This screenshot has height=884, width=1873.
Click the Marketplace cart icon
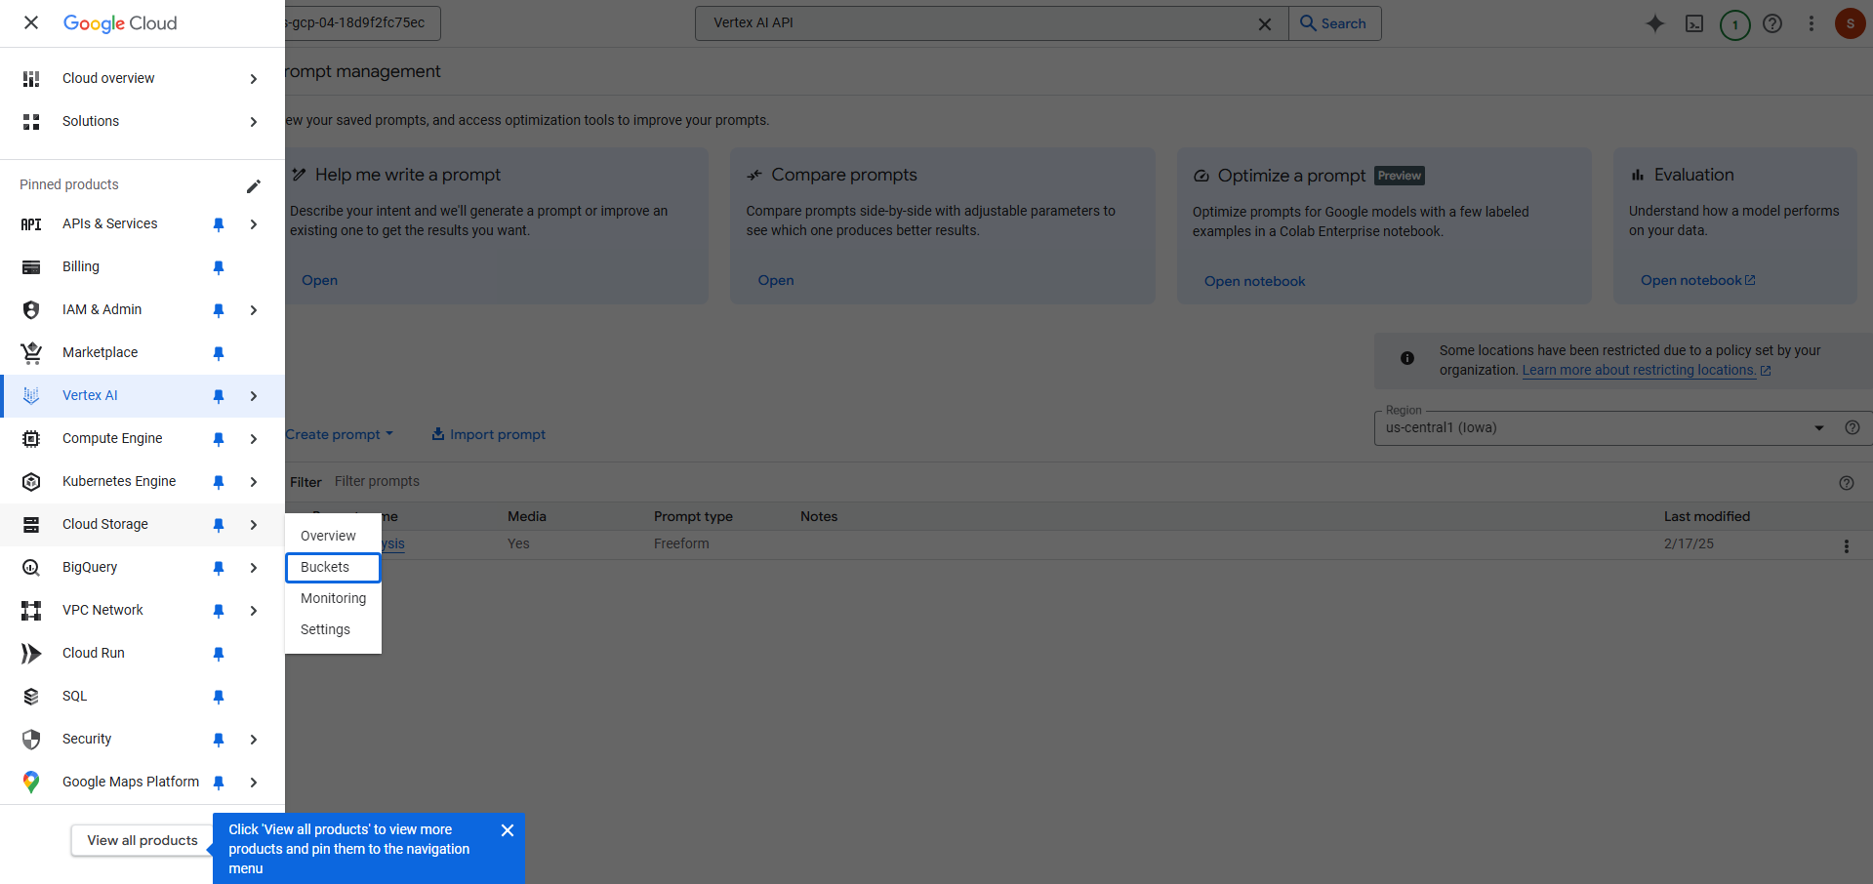(31, 353)
